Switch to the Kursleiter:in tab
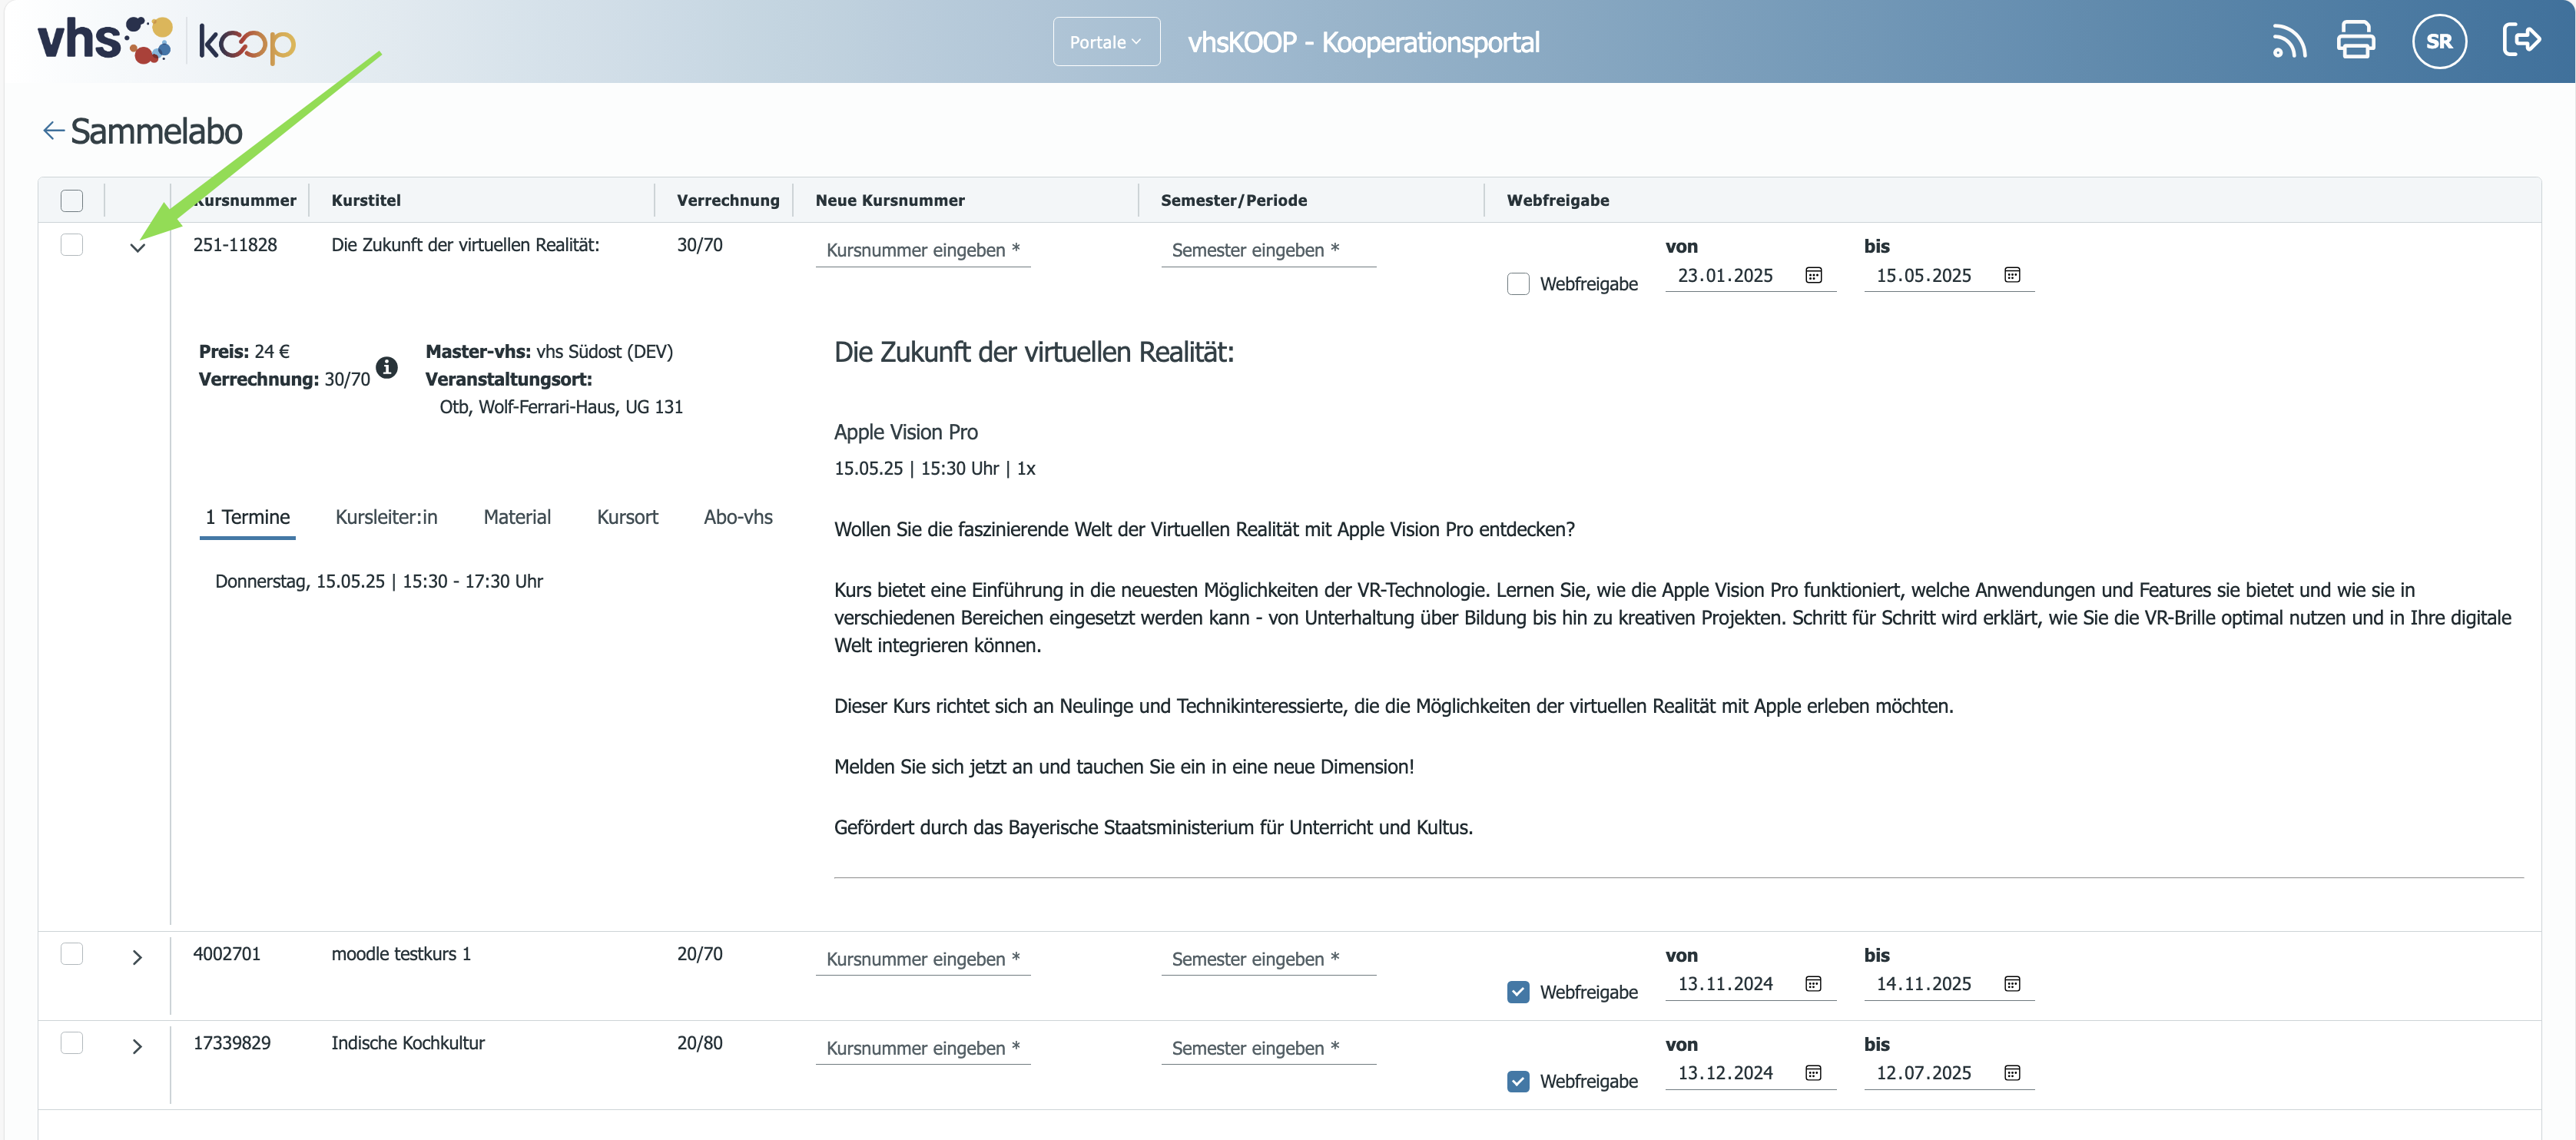The image size is (2576, 1140). pyautogui.click(x=386, y=517)
